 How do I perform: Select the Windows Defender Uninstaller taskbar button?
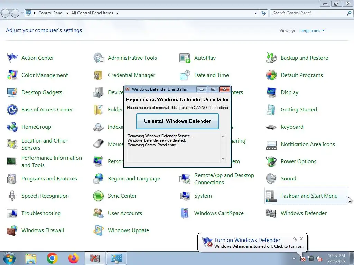[x=95, y=258]
